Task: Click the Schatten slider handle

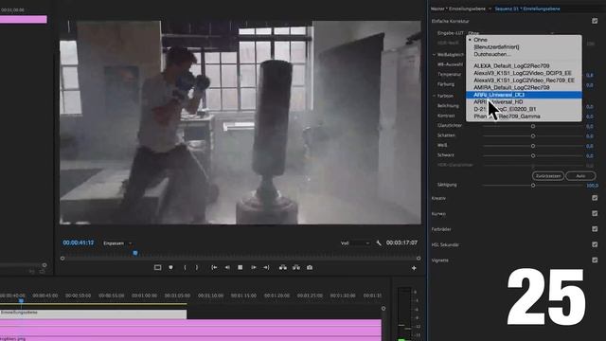Action: pyautogui.click(x=533, y=135)
